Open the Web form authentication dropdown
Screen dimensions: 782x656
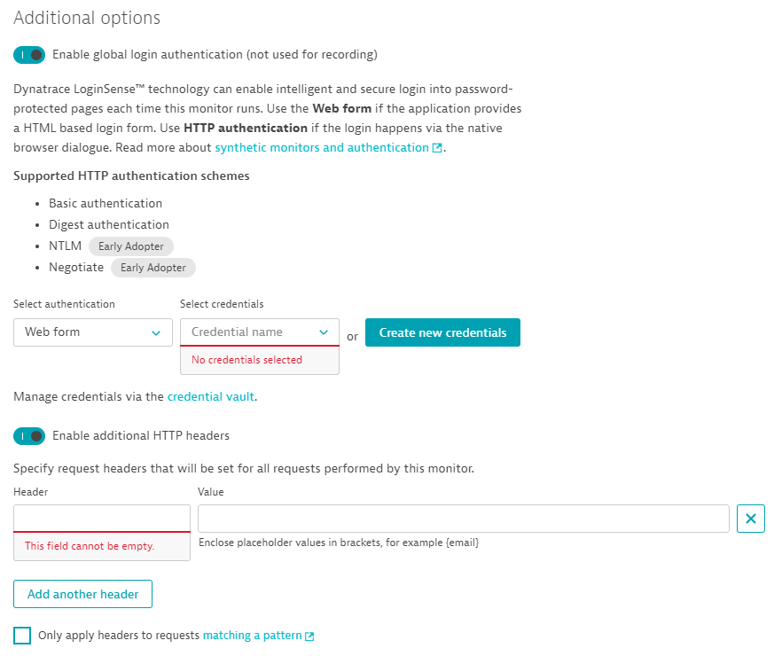point(93,332)
